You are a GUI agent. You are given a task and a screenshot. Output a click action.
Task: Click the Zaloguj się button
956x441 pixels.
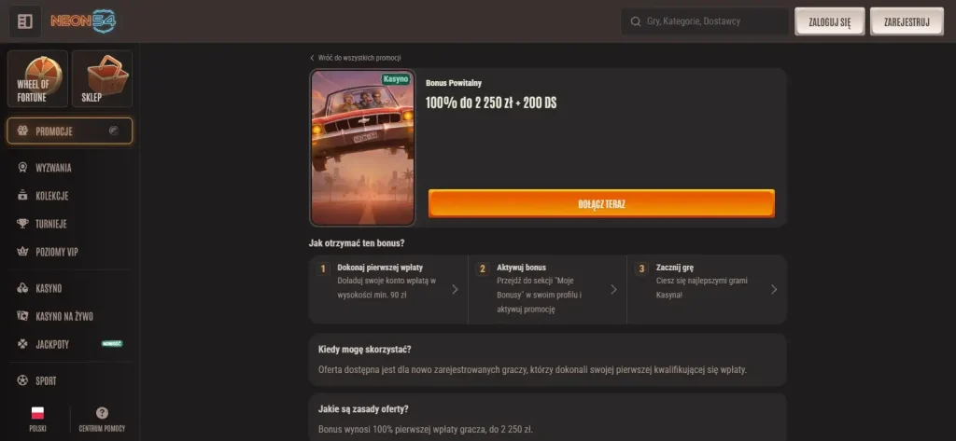[829, 22]
